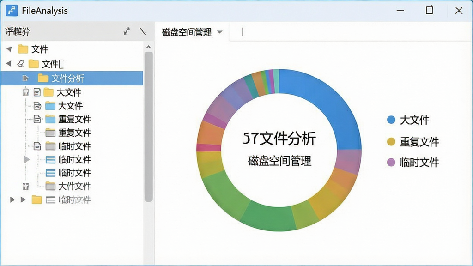Click the yellow 重复文件 legend dot
This screenshot has height=266, width=473.
(x=391, y=142)
